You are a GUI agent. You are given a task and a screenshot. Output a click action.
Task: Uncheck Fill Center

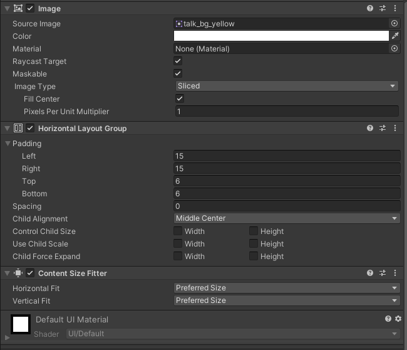point(180,98)
